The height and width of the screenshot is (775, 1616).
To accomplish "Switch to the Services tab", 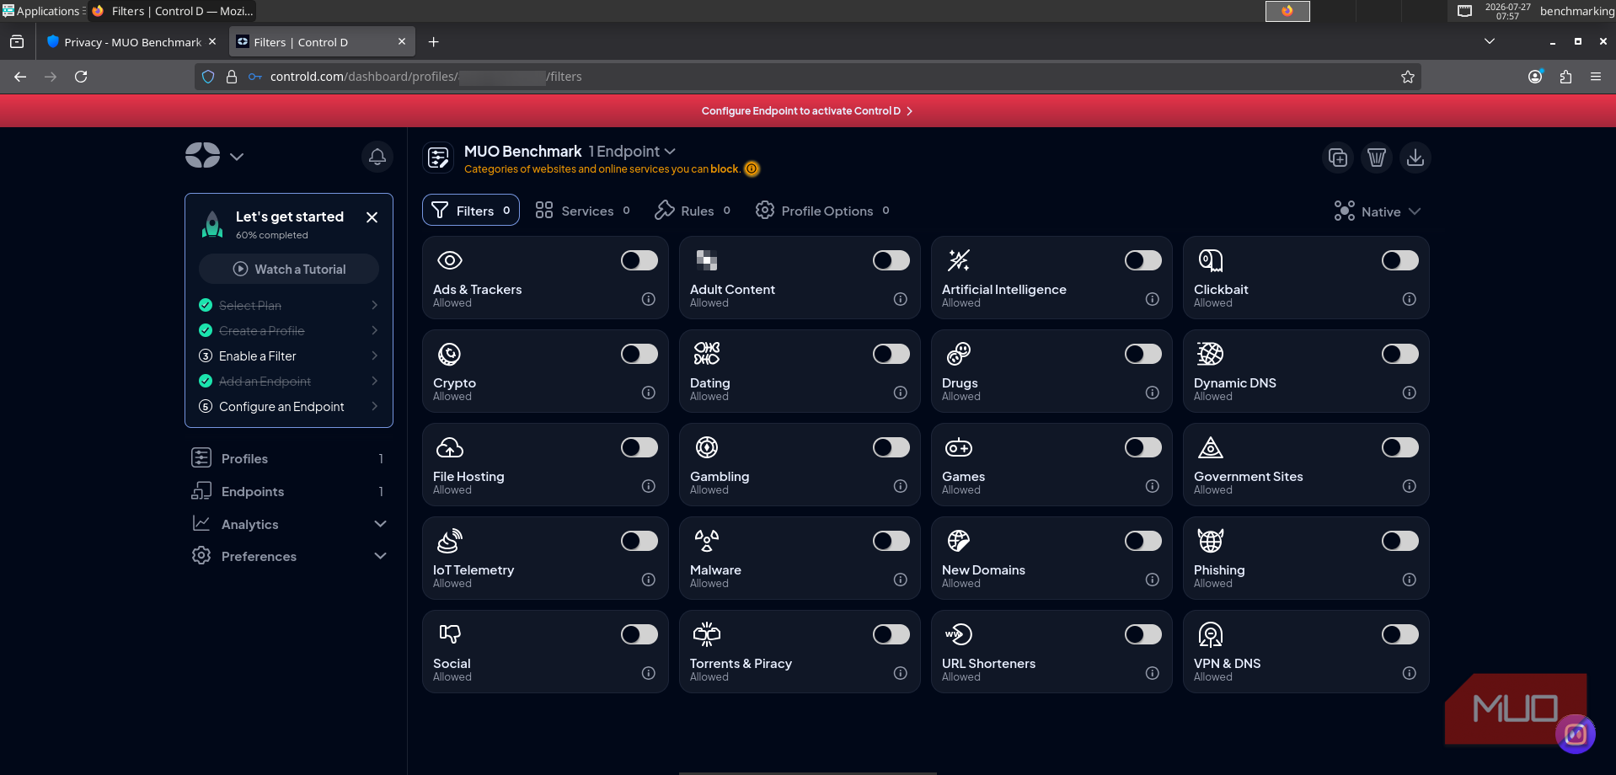I will click(x=583, y=211).
